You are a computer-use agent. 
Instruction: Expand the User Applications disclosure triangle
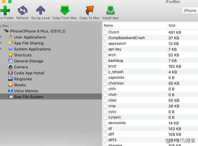1,37
